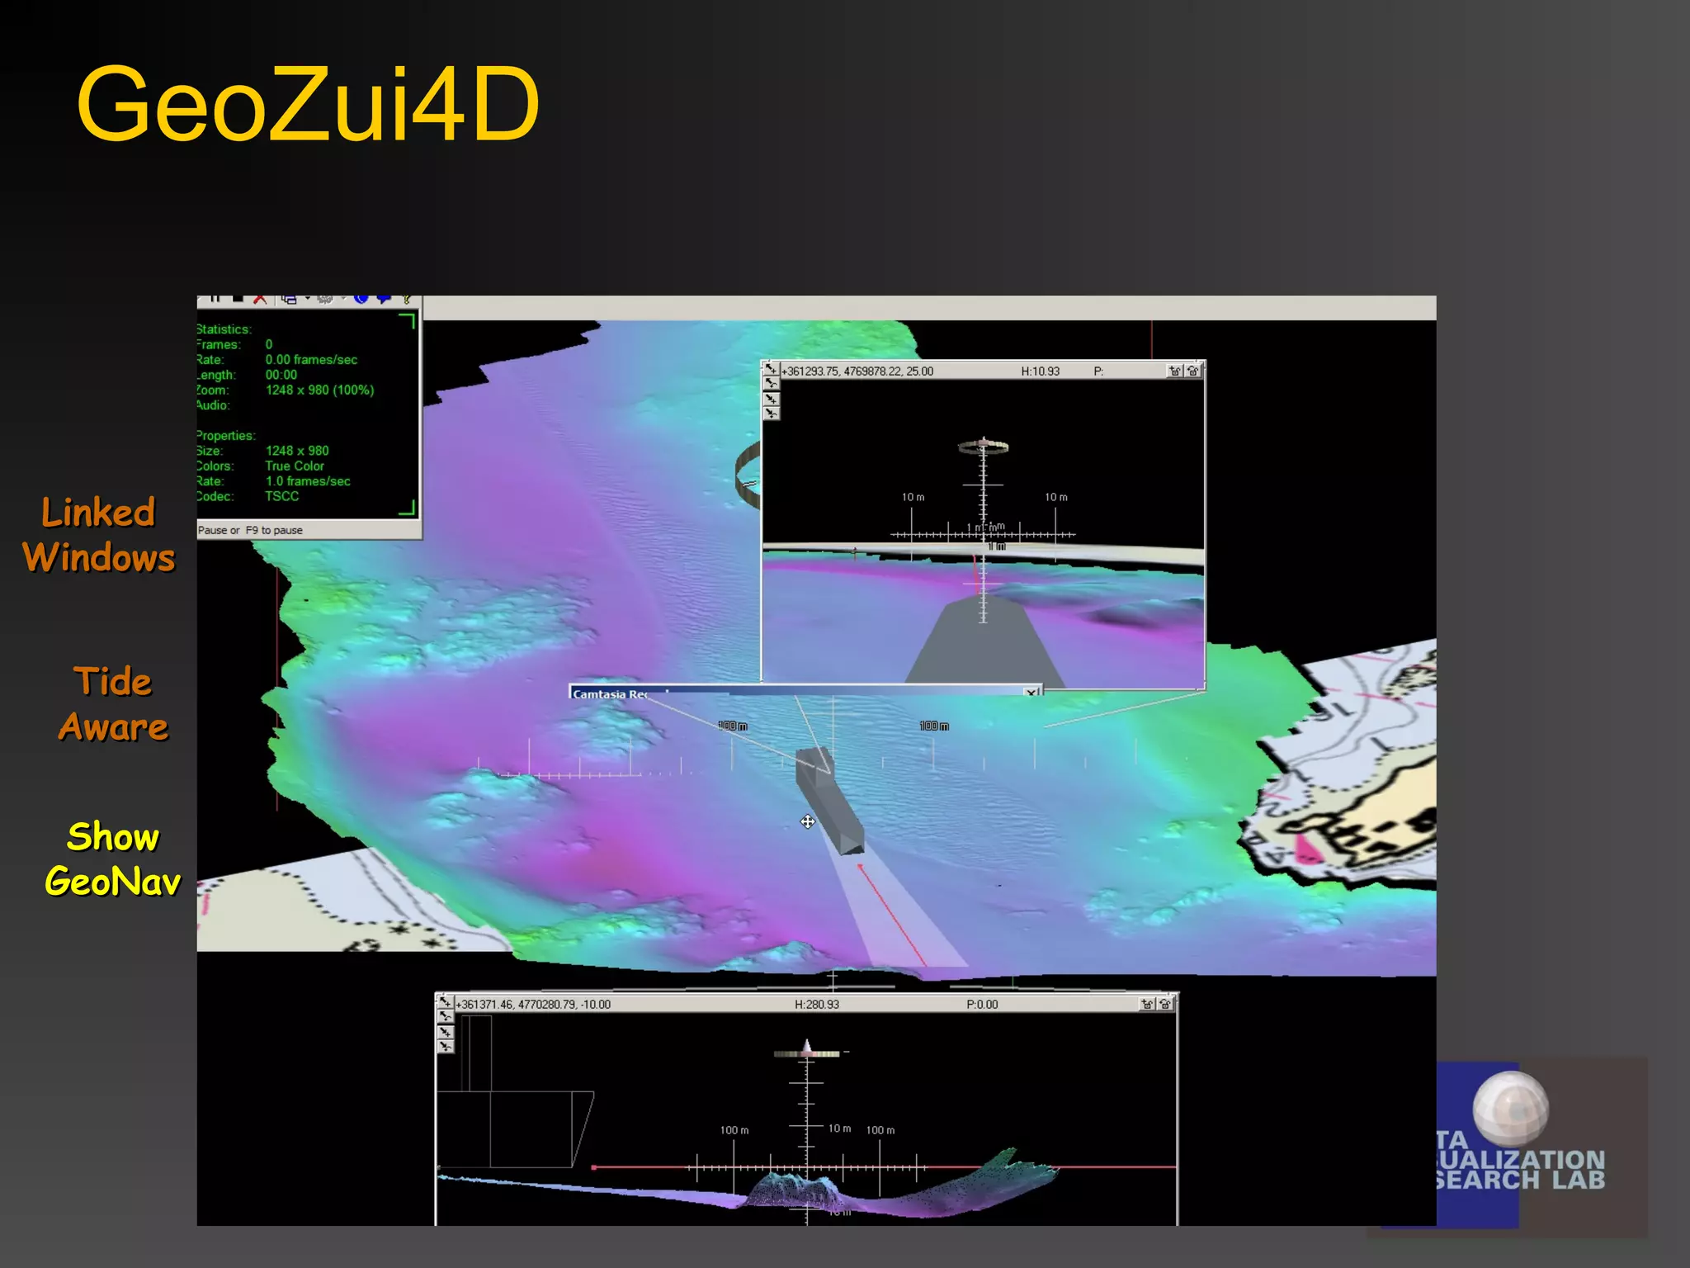Image resolution: width=1690 pixels, height=1268 pixels.
Task: Click the coordinates readout in the lower profile window
Action: 534,1005
